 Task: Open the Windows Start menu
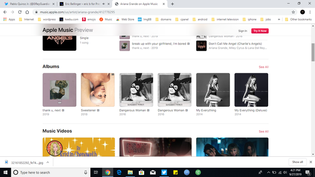point(5,173)
